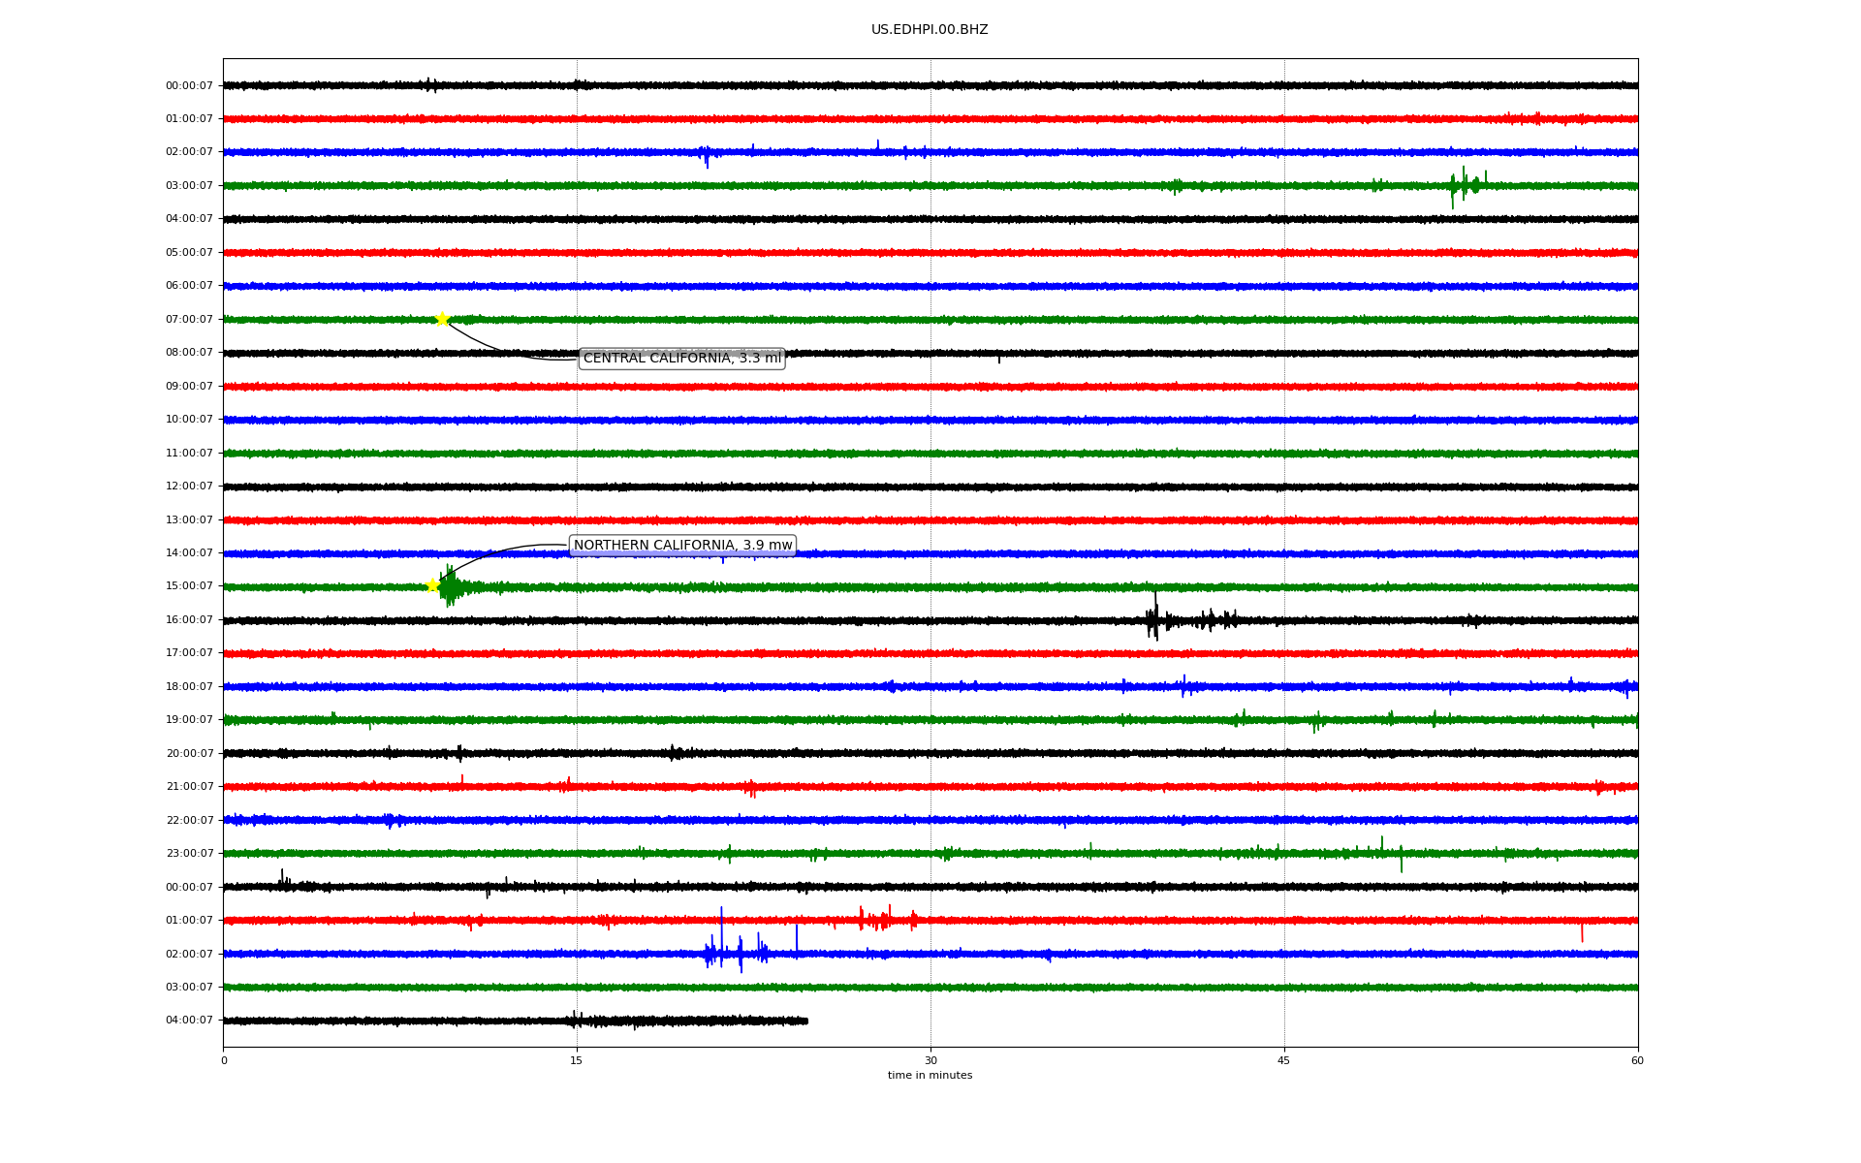Click the end of the partial black 04:00:07 trace
Screen dimensions: 1861x1163
pyautogui.click(x=805, y=1021)
